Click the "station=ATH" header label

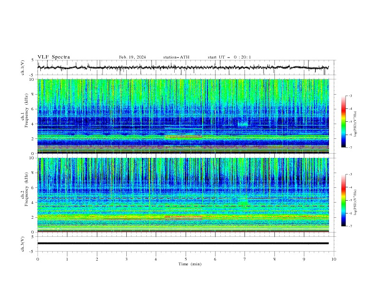point(176,57)
